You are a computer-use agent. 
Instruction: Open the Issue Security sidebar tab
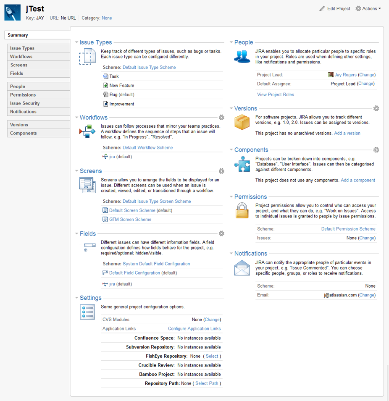click(x=39, y=103)
